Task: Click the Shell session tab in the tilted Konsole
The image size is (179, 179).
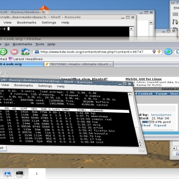Action: 3,148
